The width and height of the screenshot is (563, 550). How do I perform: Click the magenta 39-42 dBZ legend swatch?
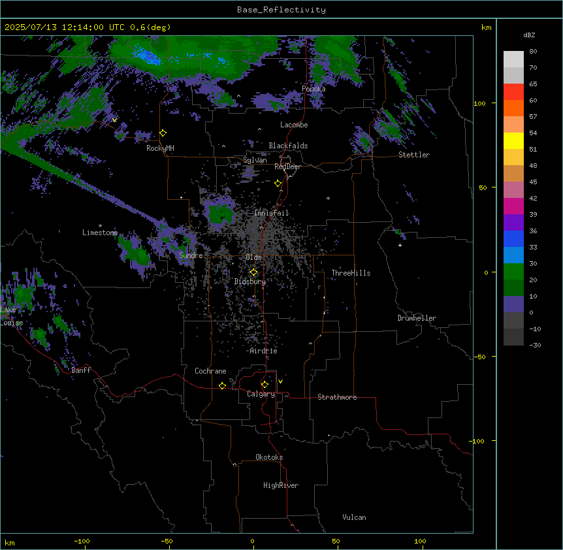click(x=513, y=206)
